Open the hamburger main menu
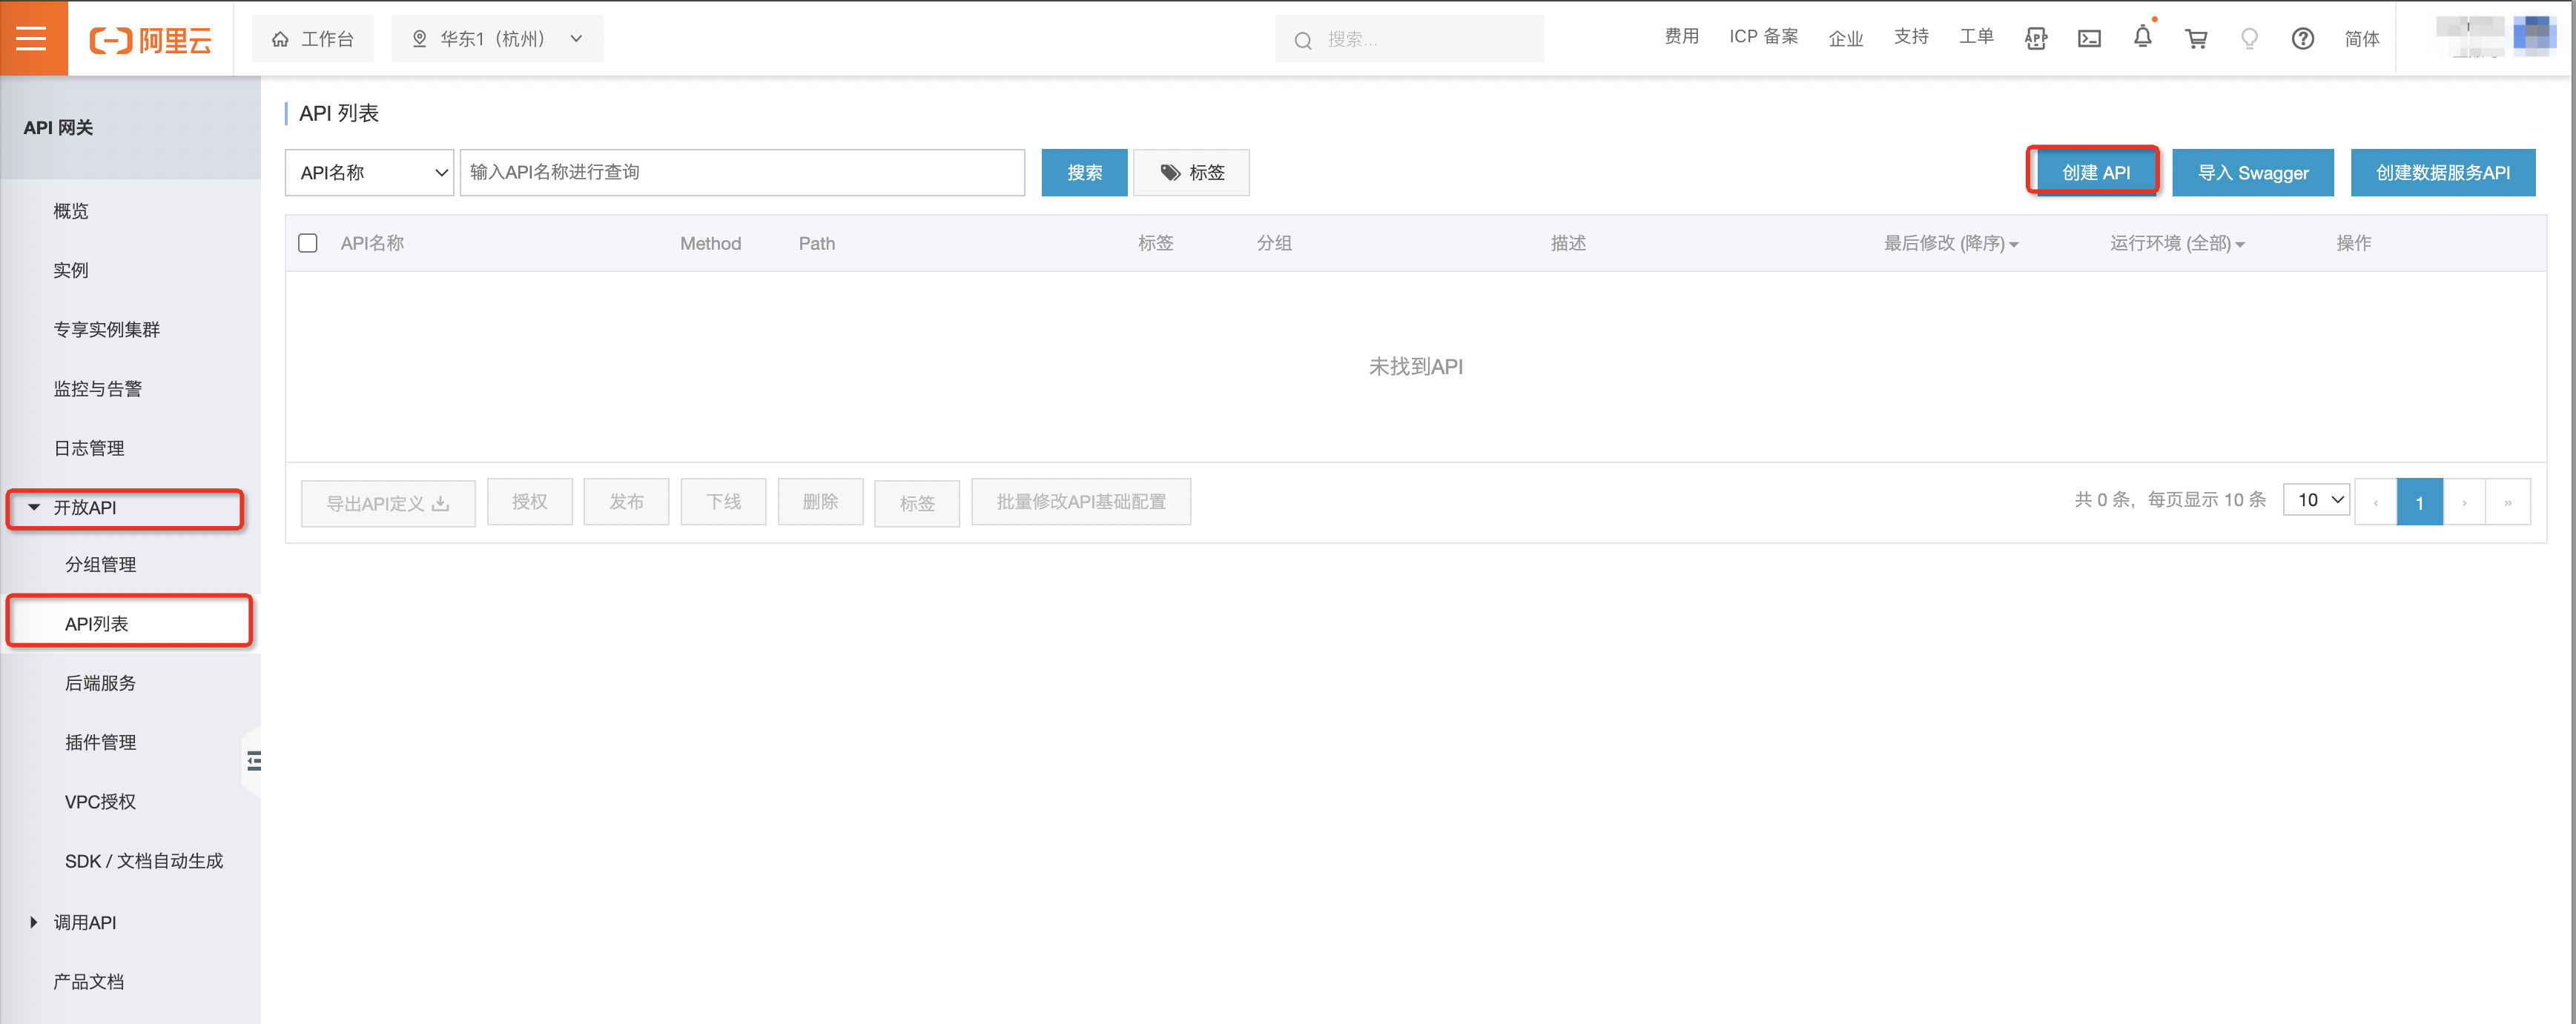This screenshot has width=2576, height=1024. point(32,38)
